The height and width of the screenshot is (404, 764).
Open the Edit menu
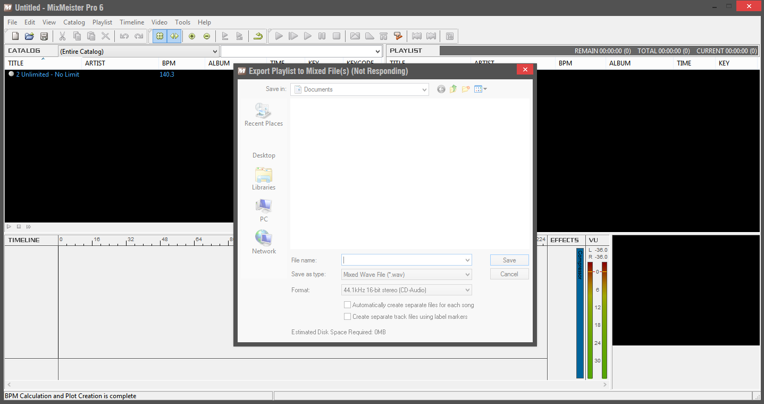coord(30,22)
